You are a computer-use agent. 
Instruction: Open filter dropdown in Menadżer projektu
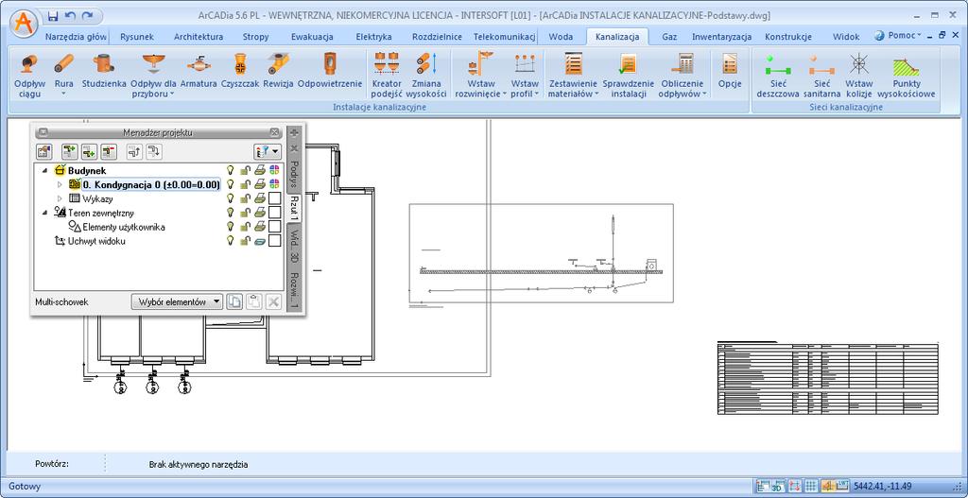[x=268, y=150]
